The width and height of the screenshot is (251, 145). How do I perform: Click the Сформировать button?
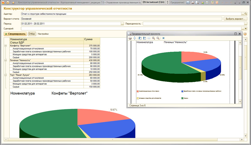pos(15,34)
